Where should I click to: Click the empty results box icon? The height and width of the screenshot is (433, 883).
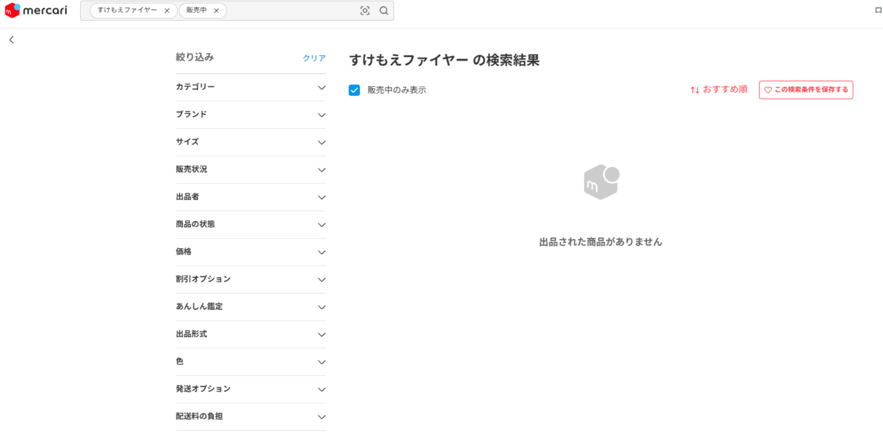click(x=601, y=183)
